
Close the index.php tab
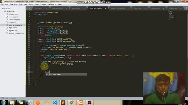[47, 8]
